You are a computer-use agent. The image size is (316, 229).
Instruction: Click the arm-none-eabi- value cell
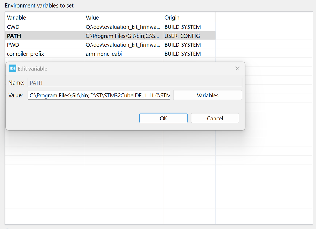point(123,54)
